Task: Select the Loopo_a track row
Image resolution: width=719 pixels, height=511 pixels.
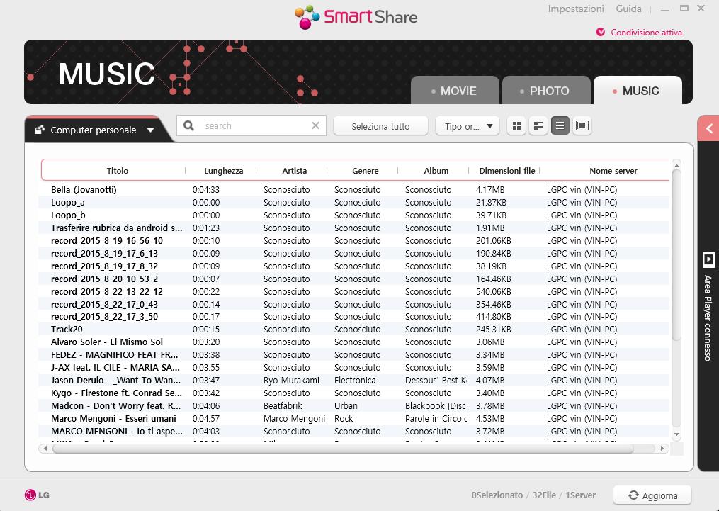Action: (x=354, y=202)
